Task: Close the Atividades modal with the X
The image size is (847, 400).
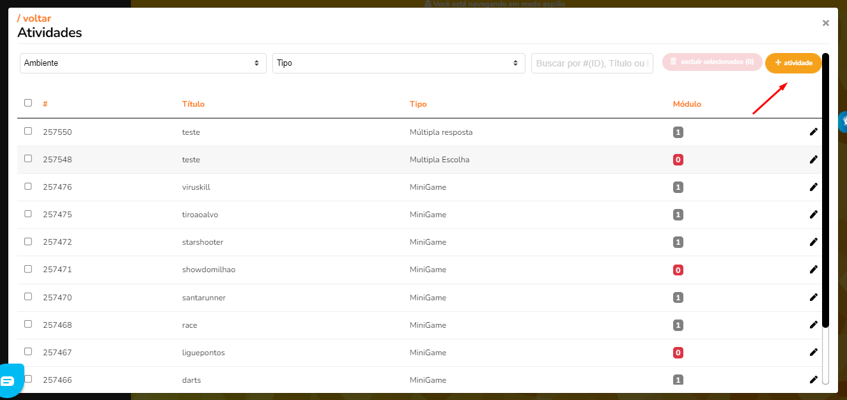Action: pos(825,23)
